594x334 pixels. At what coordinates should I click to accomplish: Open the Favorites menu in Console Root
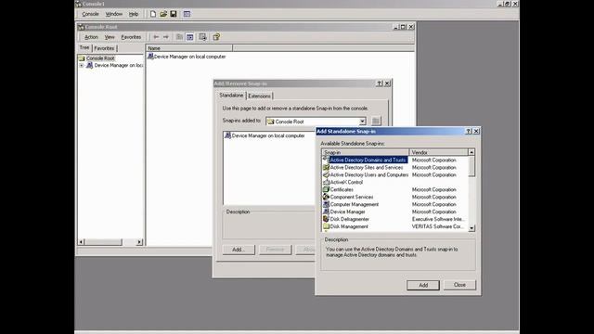click(131, 37)
